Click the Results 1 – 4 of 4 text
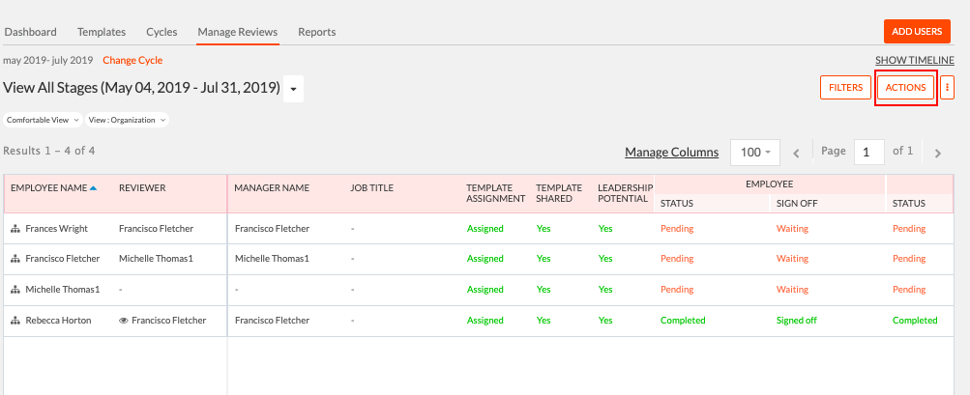 click(49, 151)
